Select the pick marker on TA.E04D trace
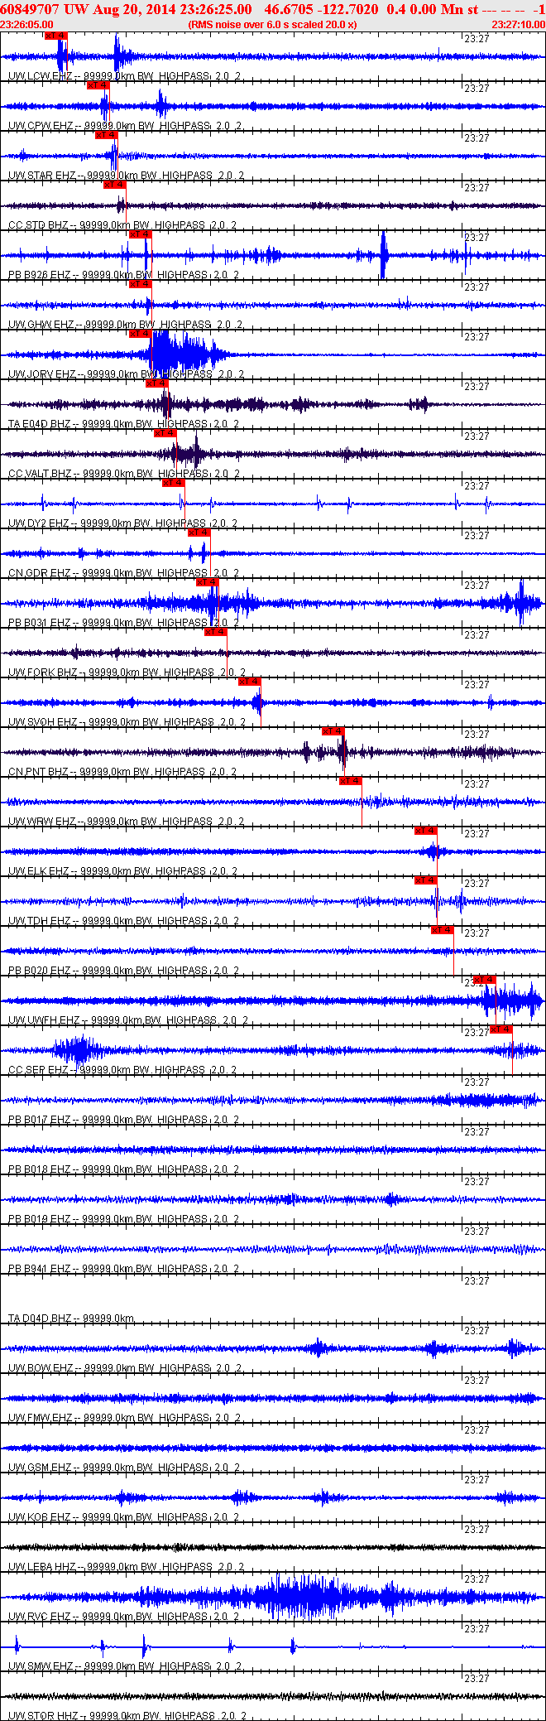Image resolution: width=546 pixels, height=1721 pixels. coord(157,383)
